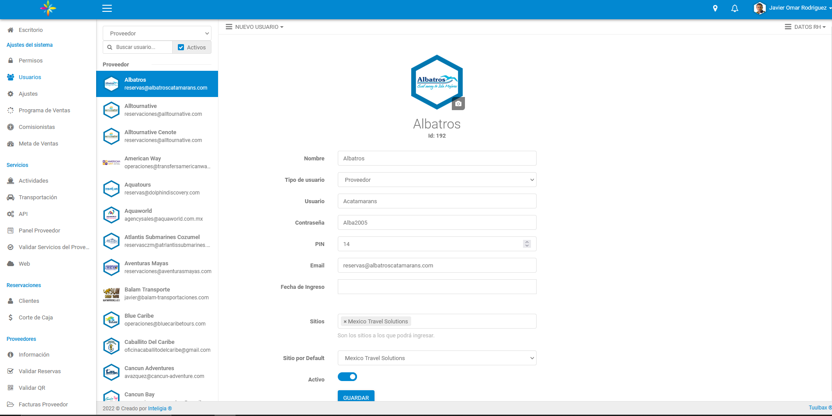The width and height of the screenshot is (832, 416).
Task: Expand the NUEVO USUARIO menu
Action: [255, 27]
